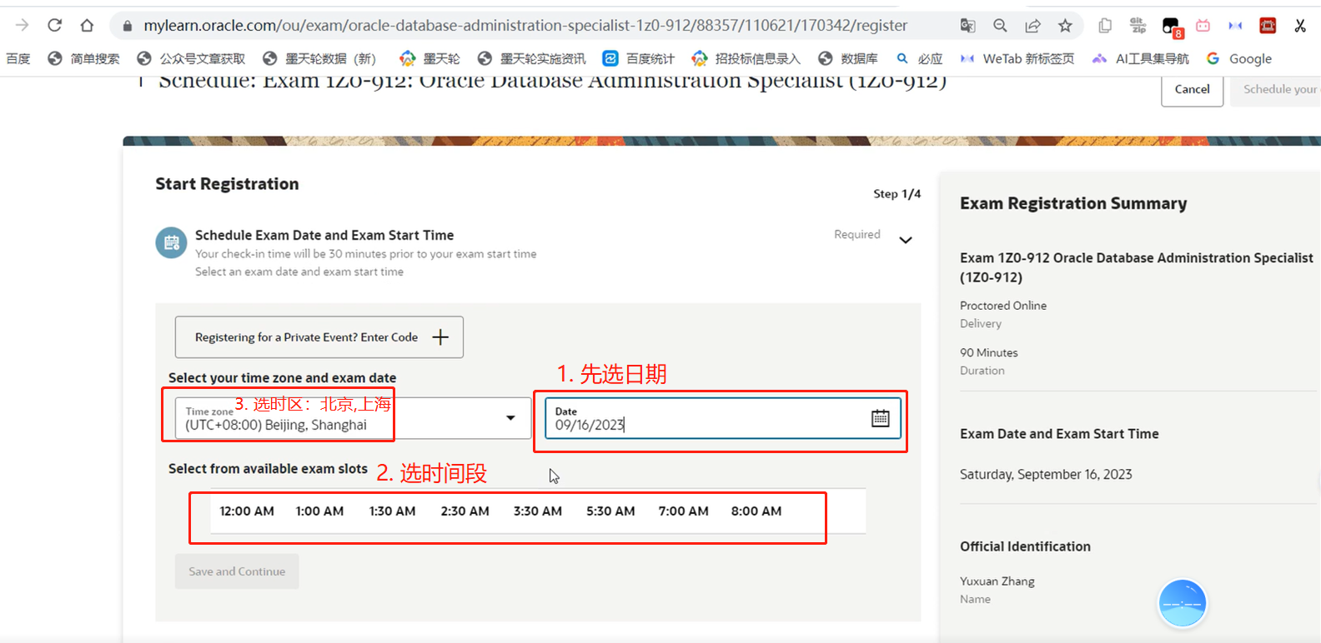Click the Proctored Online delivery text
The height and width of the screenshot is (643, 1321).
pos(1003,306)
